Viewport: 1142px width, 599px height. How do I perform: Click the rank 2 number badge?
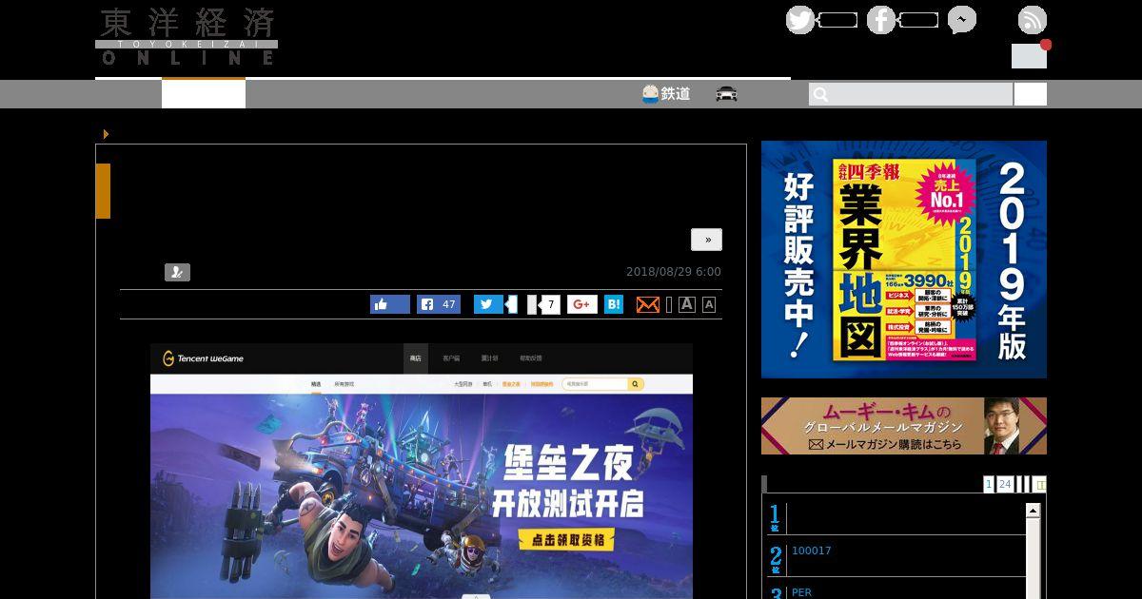(x=775, y=559)
